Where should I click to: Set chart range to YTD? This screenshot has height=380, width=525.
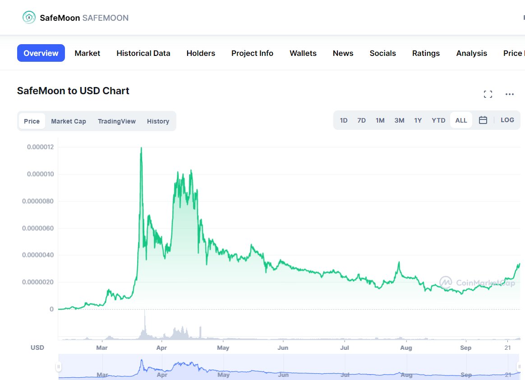click(x=438, y=120)
